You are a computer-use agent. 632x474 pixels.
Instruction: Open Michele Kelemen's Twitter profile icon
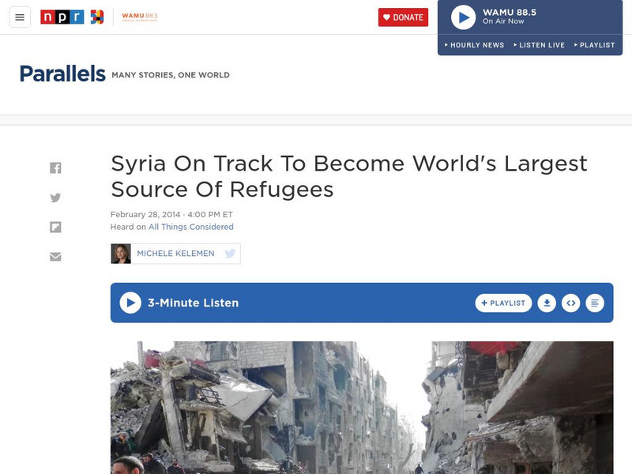coord(230,254)
